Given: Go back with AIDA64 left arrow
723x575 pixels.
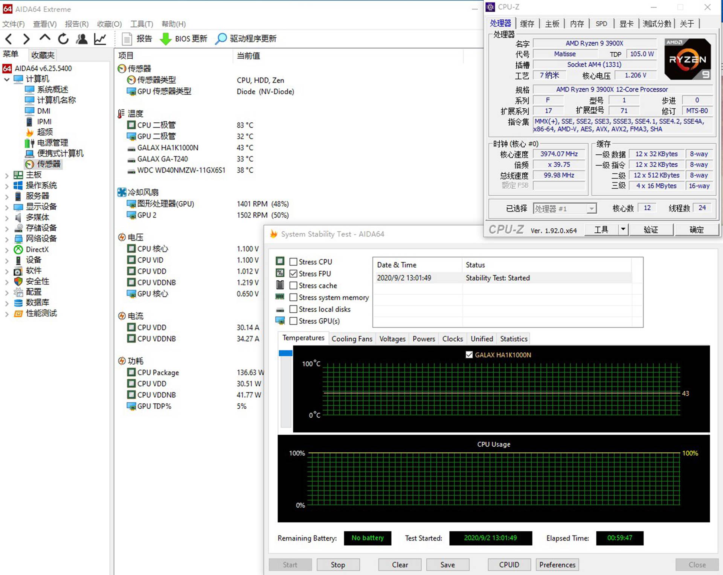Looking at the screenshot, I should tap(9, 39).
